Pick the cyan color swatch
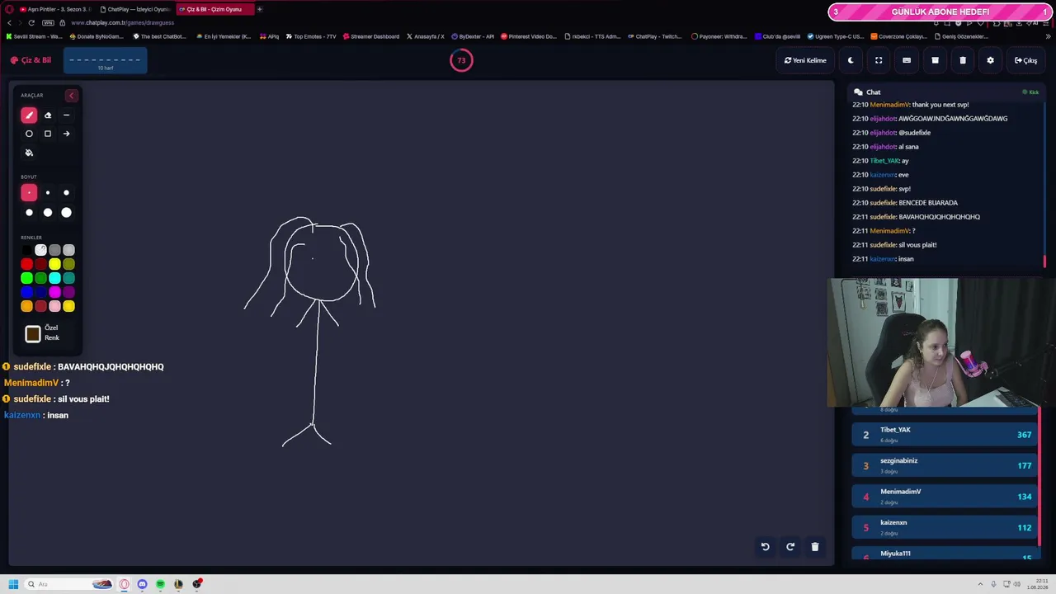 point(54,278)
